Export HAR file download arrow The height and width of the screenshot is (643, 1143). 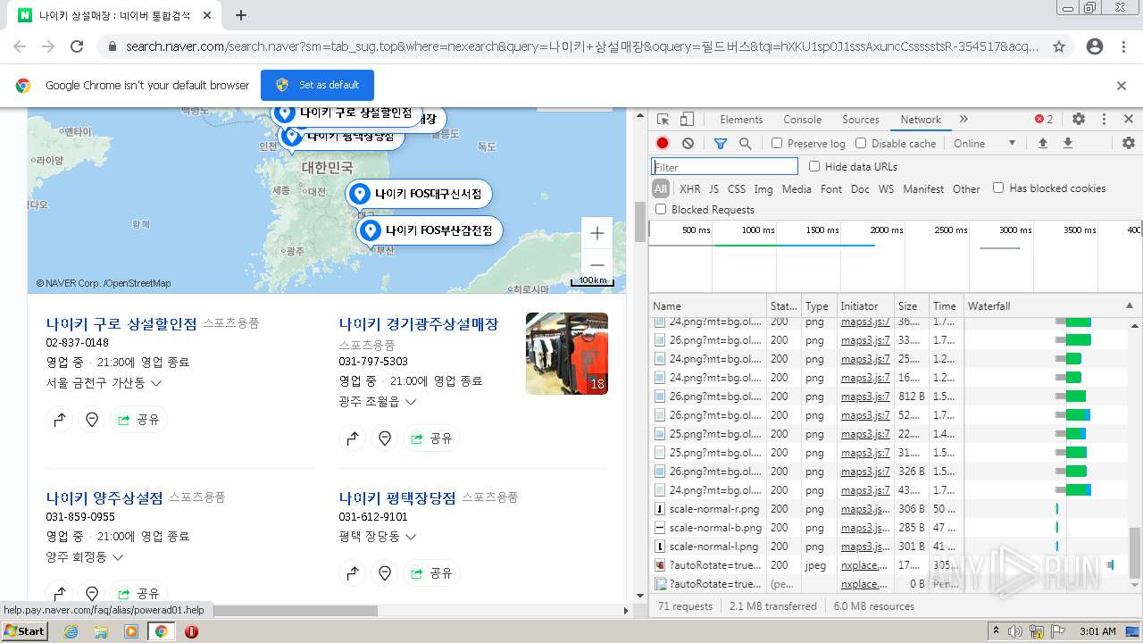pyautogui.click(x=1067, y=143)
